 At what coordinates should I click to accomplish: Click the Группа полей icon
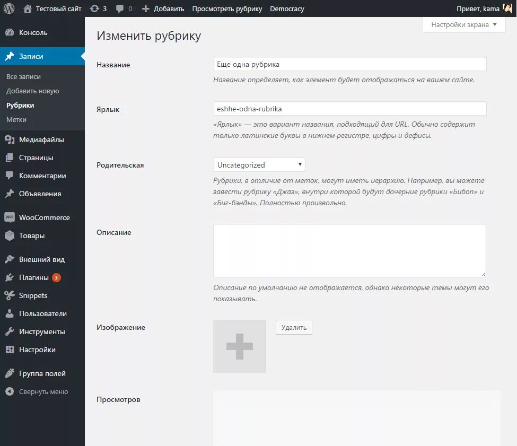click(10, 373)
